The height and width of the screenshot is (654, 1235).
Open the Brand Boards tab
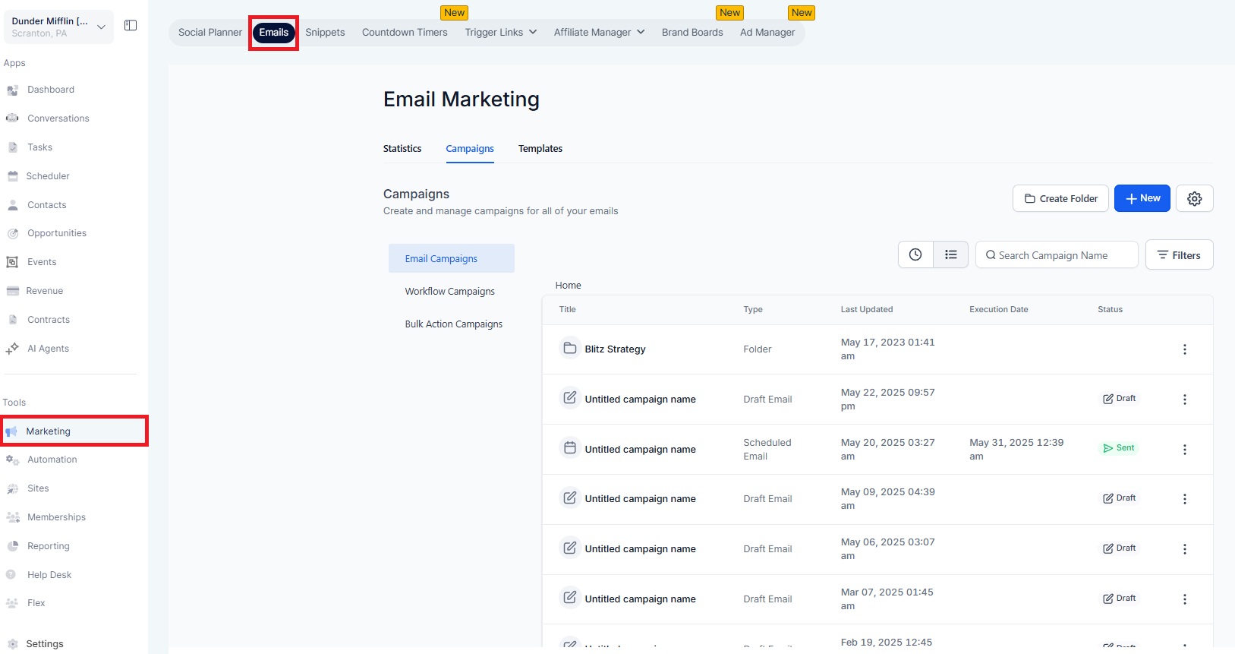coord(692,32)
